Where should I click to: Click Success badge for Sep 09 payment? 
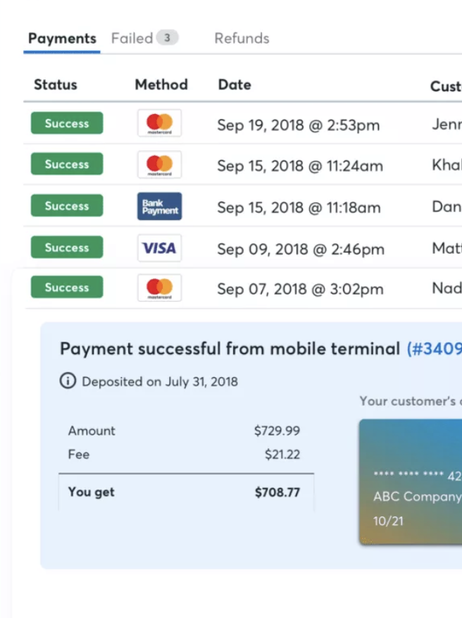click(x=67, y=247)
